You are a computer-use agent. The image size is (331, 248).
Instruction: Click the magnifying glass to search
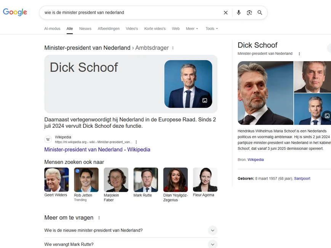tap(260, 13)
